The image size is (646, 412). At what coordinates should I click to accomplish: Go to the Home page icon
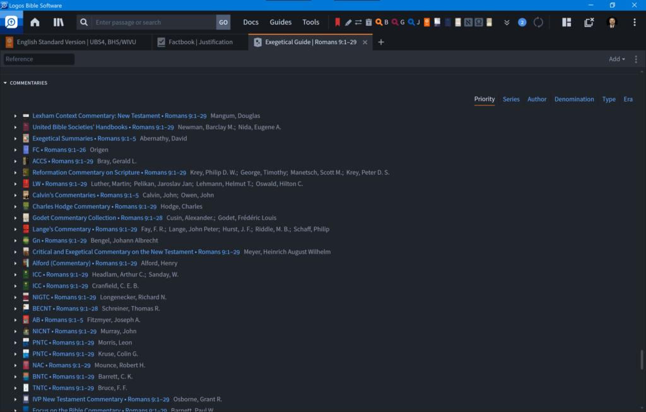point(35,22)
